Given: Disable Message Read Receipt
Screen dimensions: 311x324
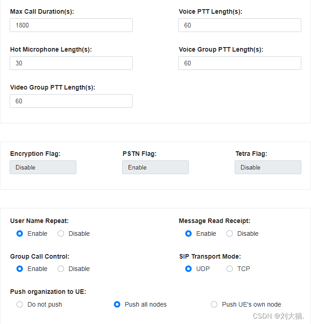Looking at the screenshot, I should (230, 234).
